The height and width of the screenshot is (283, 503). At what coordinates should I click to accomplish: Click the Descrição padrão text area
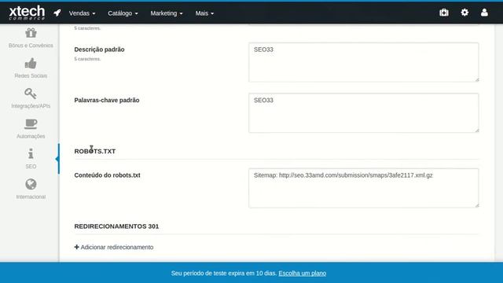(x=363, y=62)
